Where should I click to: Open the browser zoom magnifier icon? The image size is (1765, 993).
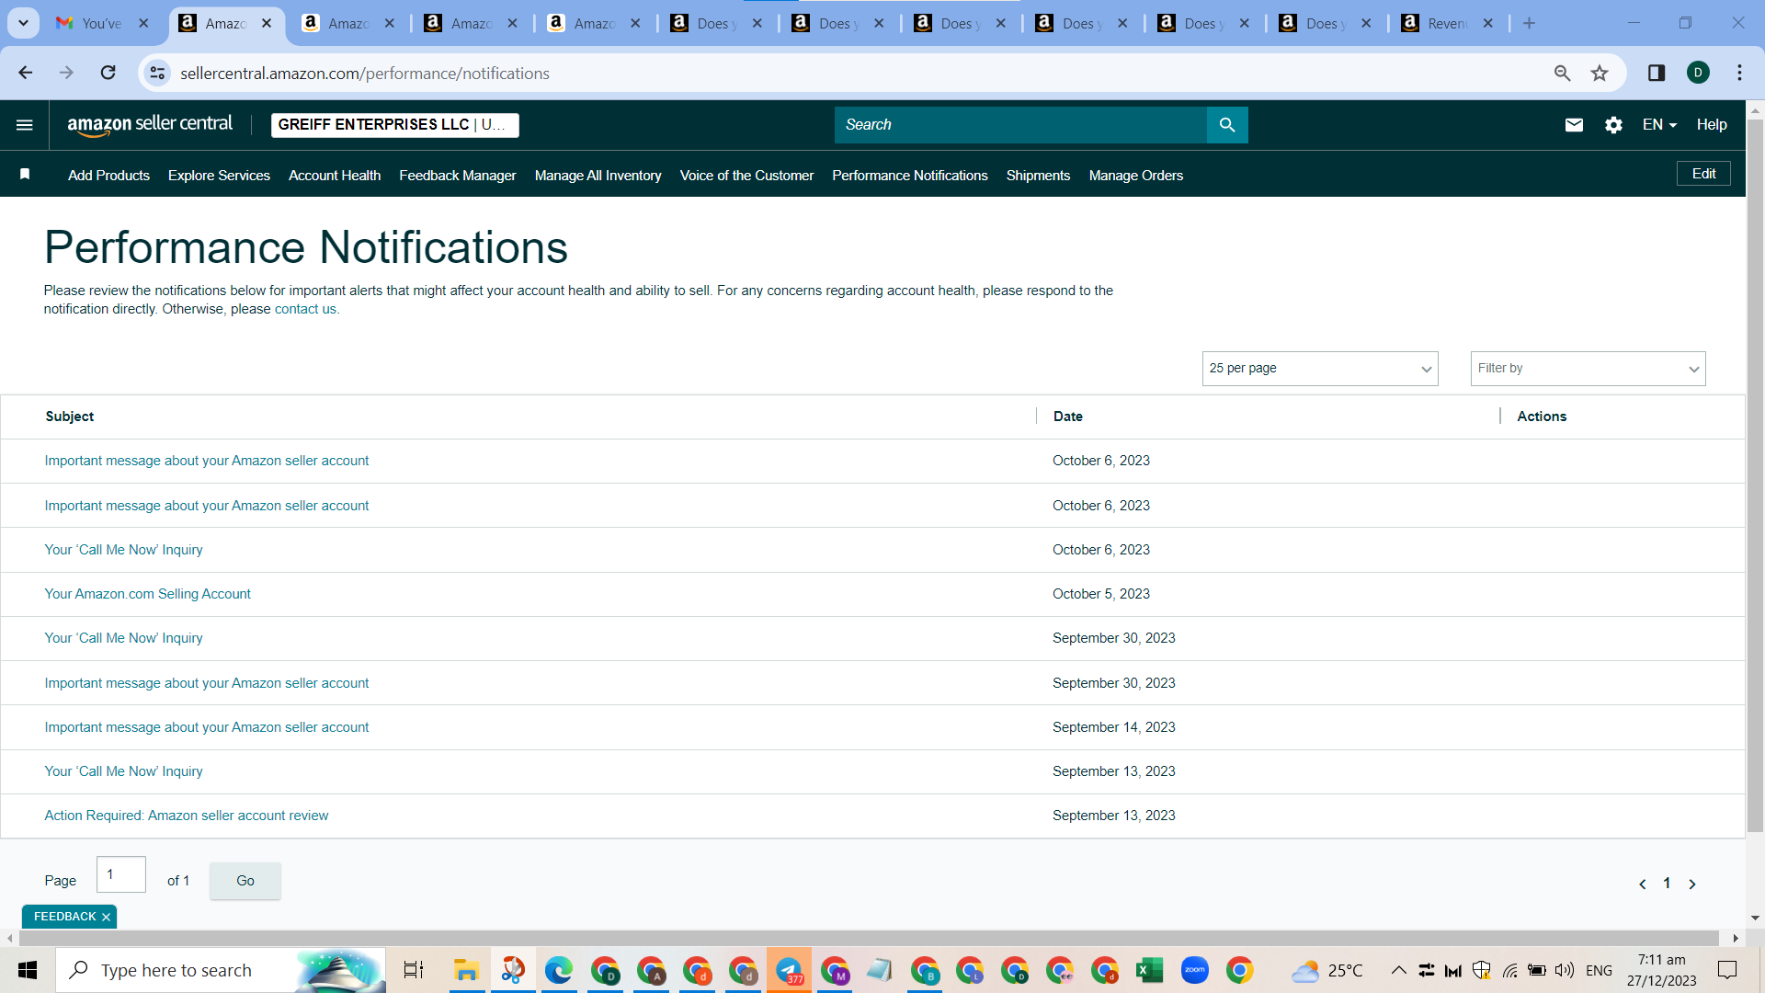[x=1562, y=73]
